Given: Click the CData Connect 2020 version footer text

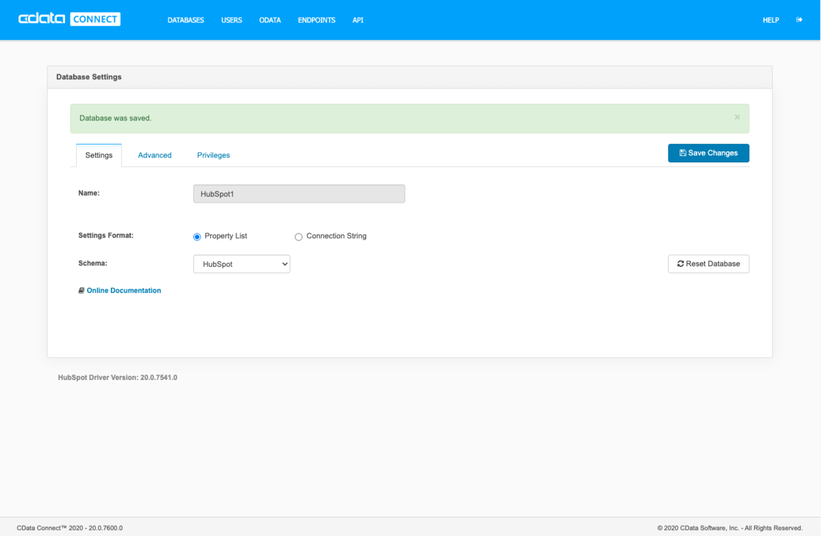Looking at the screenshot, I should point(70,528).
